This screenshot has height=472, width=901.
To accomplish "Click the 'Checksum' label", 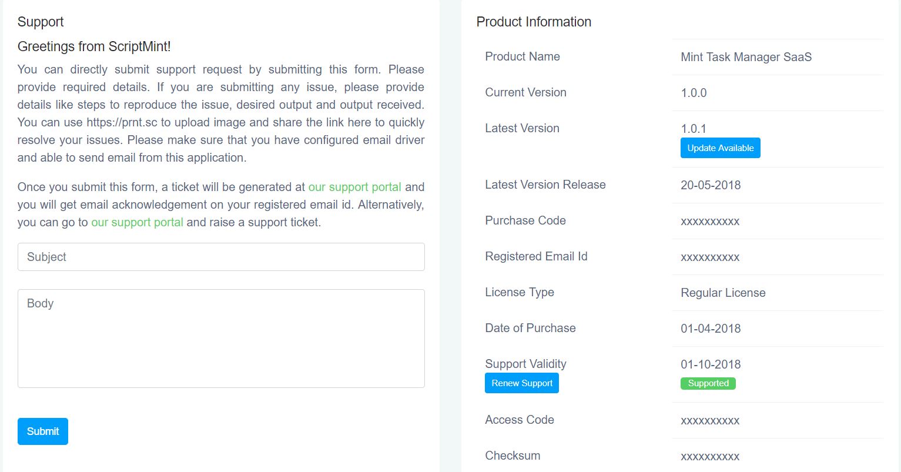I will tap(513, 456).
